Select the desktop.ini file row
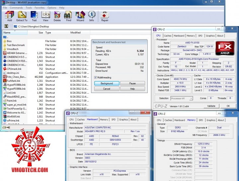The image size is (239, 181). click(x=46, y=73)
